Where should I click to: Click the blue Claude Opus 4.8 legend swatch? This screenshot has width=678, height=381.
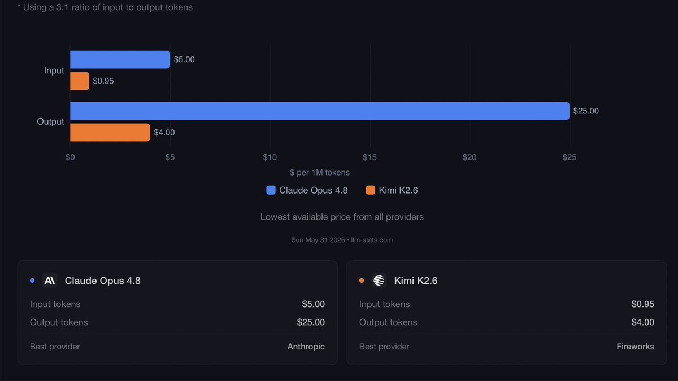[x=271, y=190]
